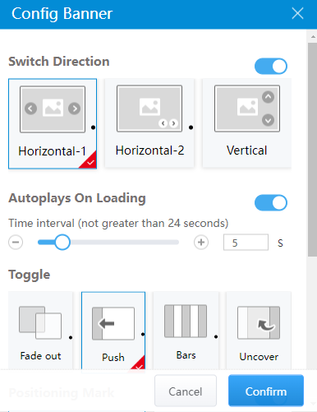
Task: Select the Fade out toggle effect
Action: (x=40, y=331)
